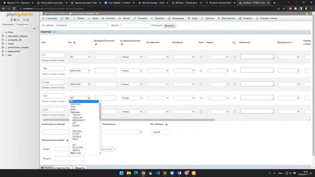
Task: Go back in browser history
Action: [x=3, y=9]
